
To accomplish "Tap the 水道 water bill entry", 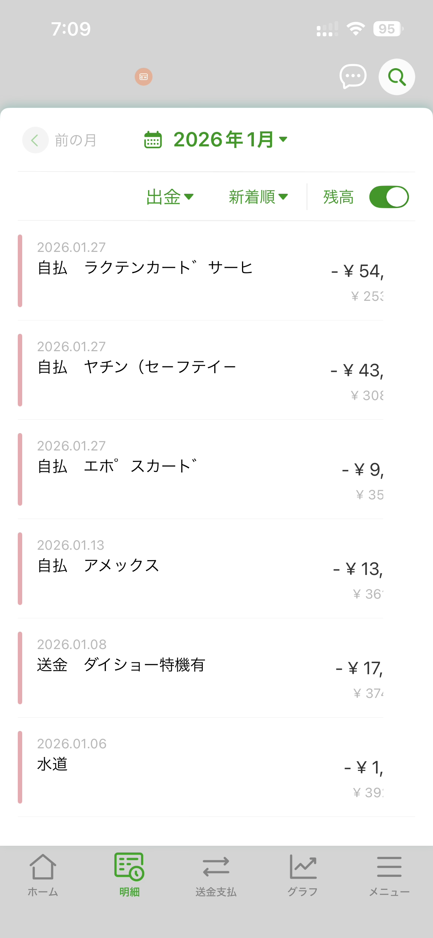I will [200, 767].
